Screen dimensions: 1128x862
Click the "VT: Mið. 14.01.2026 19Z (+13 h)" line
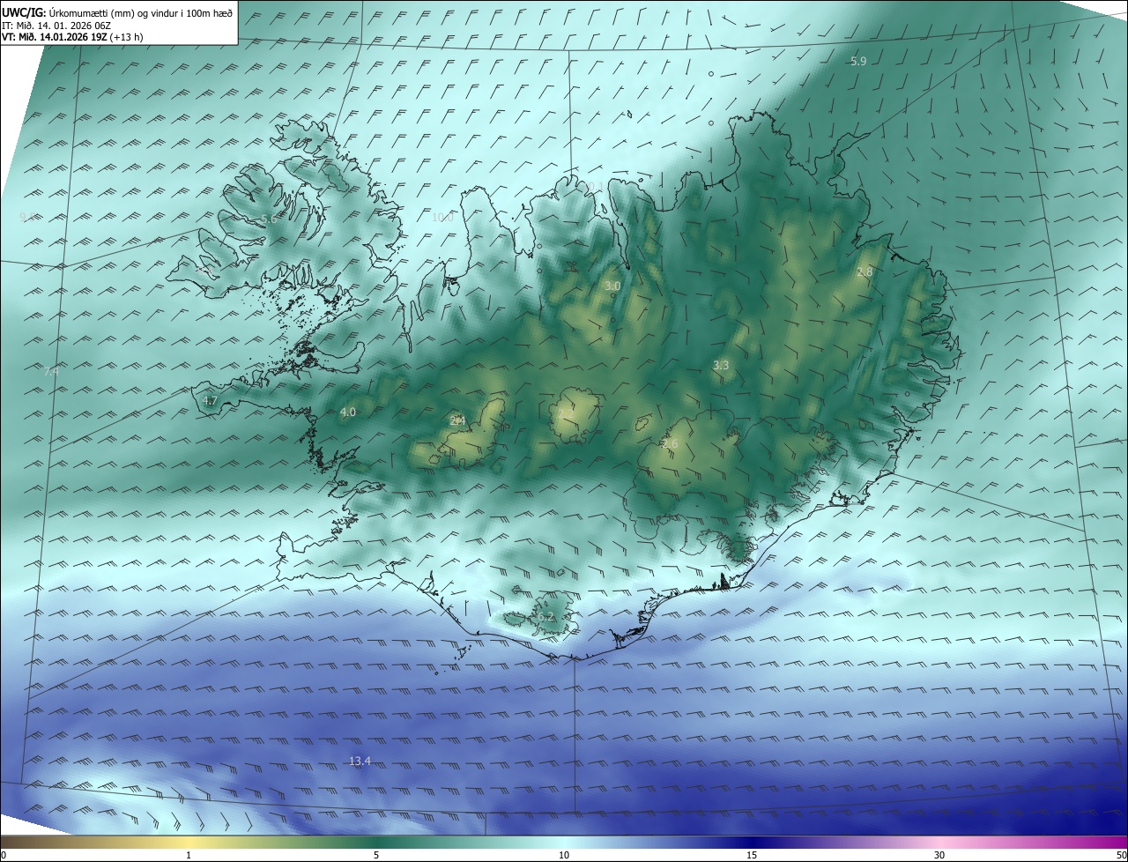[72, 37]
